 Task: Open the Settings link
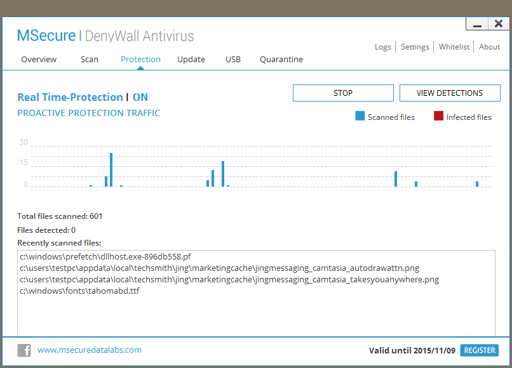[415, 47]
